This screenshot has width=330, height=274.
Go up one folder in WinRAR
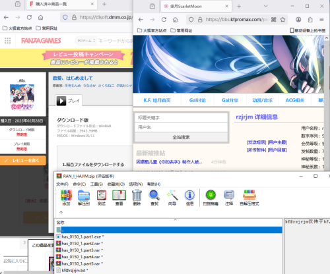pyautogui.click(x=61, y=212)
